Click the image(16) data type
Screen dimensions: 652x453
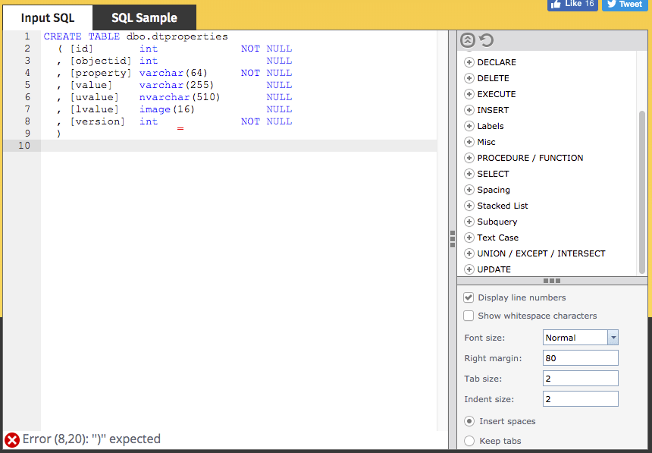[x=167, y=109]
